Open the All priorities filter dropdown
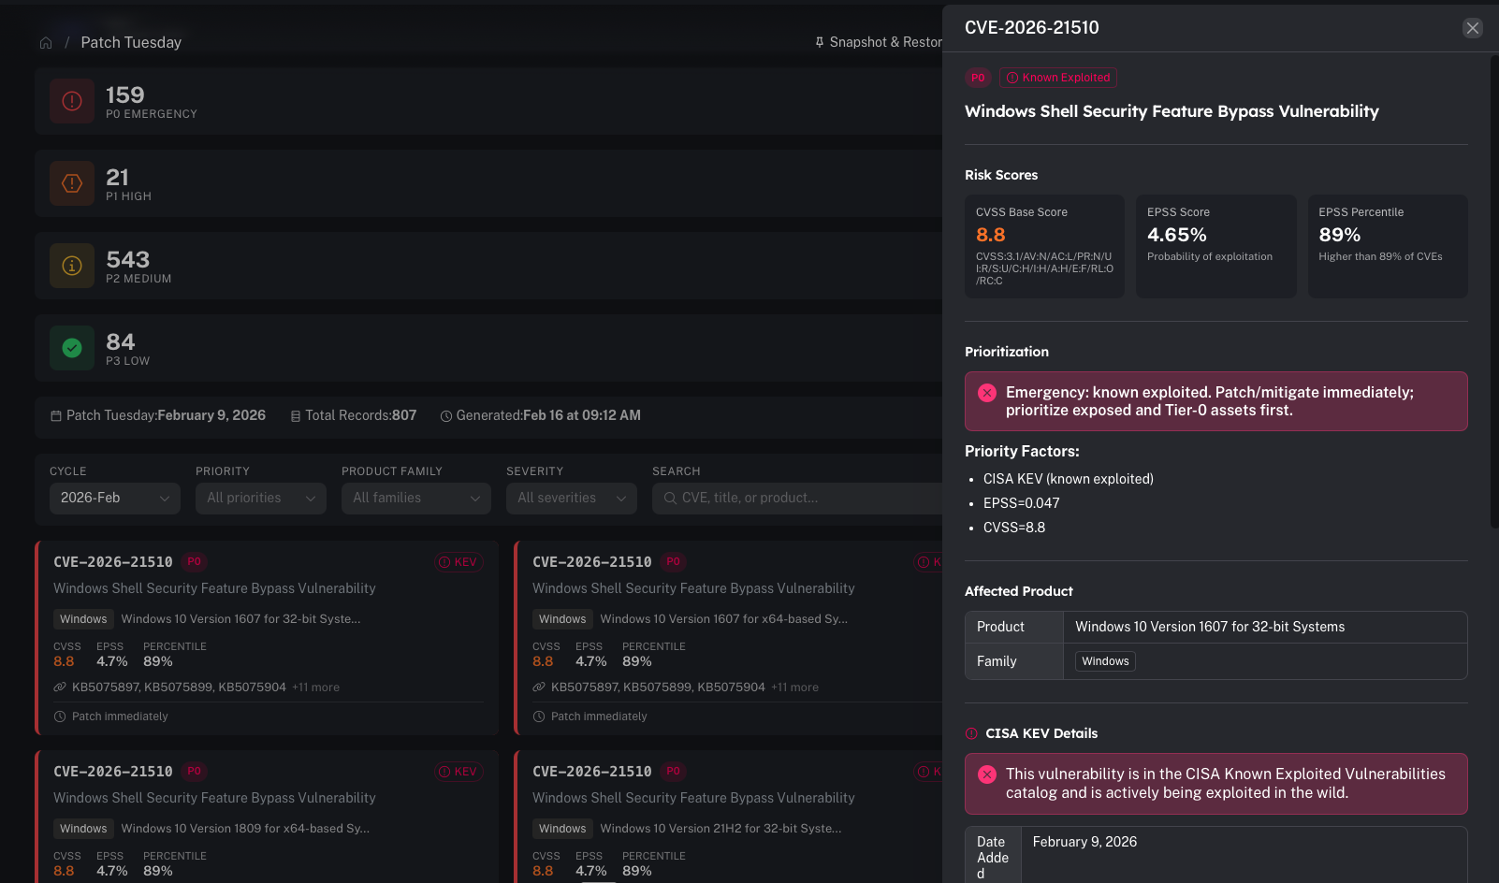1499x883 pixels. 260,498
